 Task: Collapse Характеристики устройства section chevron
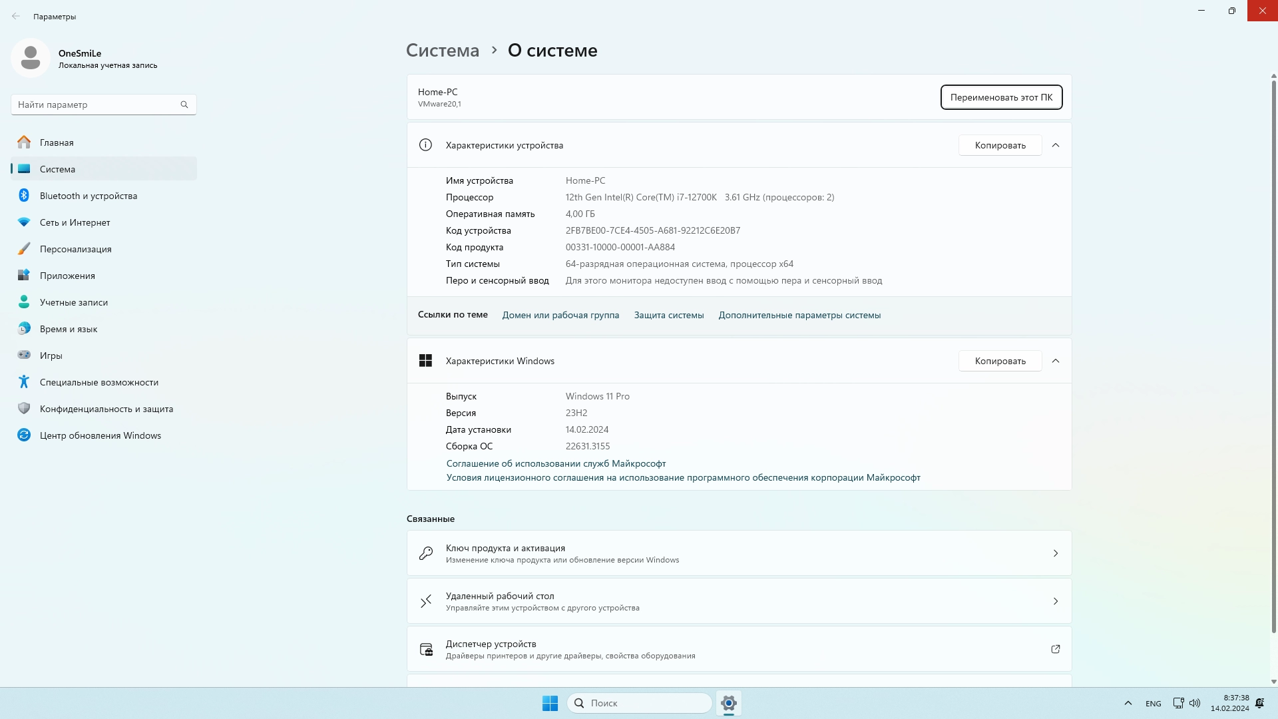(1056, 145)
